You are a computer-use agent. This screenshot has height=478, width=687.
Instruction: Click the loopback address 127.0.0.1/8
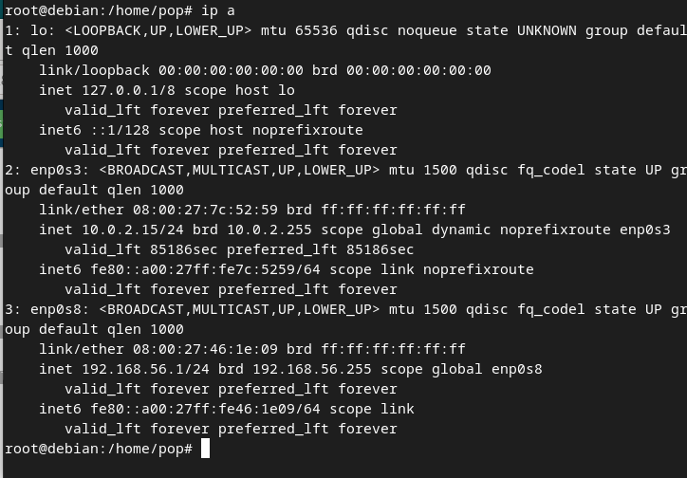pyautogui.click(x=128, y=90)
